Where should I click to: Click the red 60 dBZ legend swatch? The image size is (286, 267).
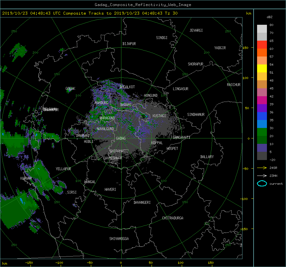262,44
